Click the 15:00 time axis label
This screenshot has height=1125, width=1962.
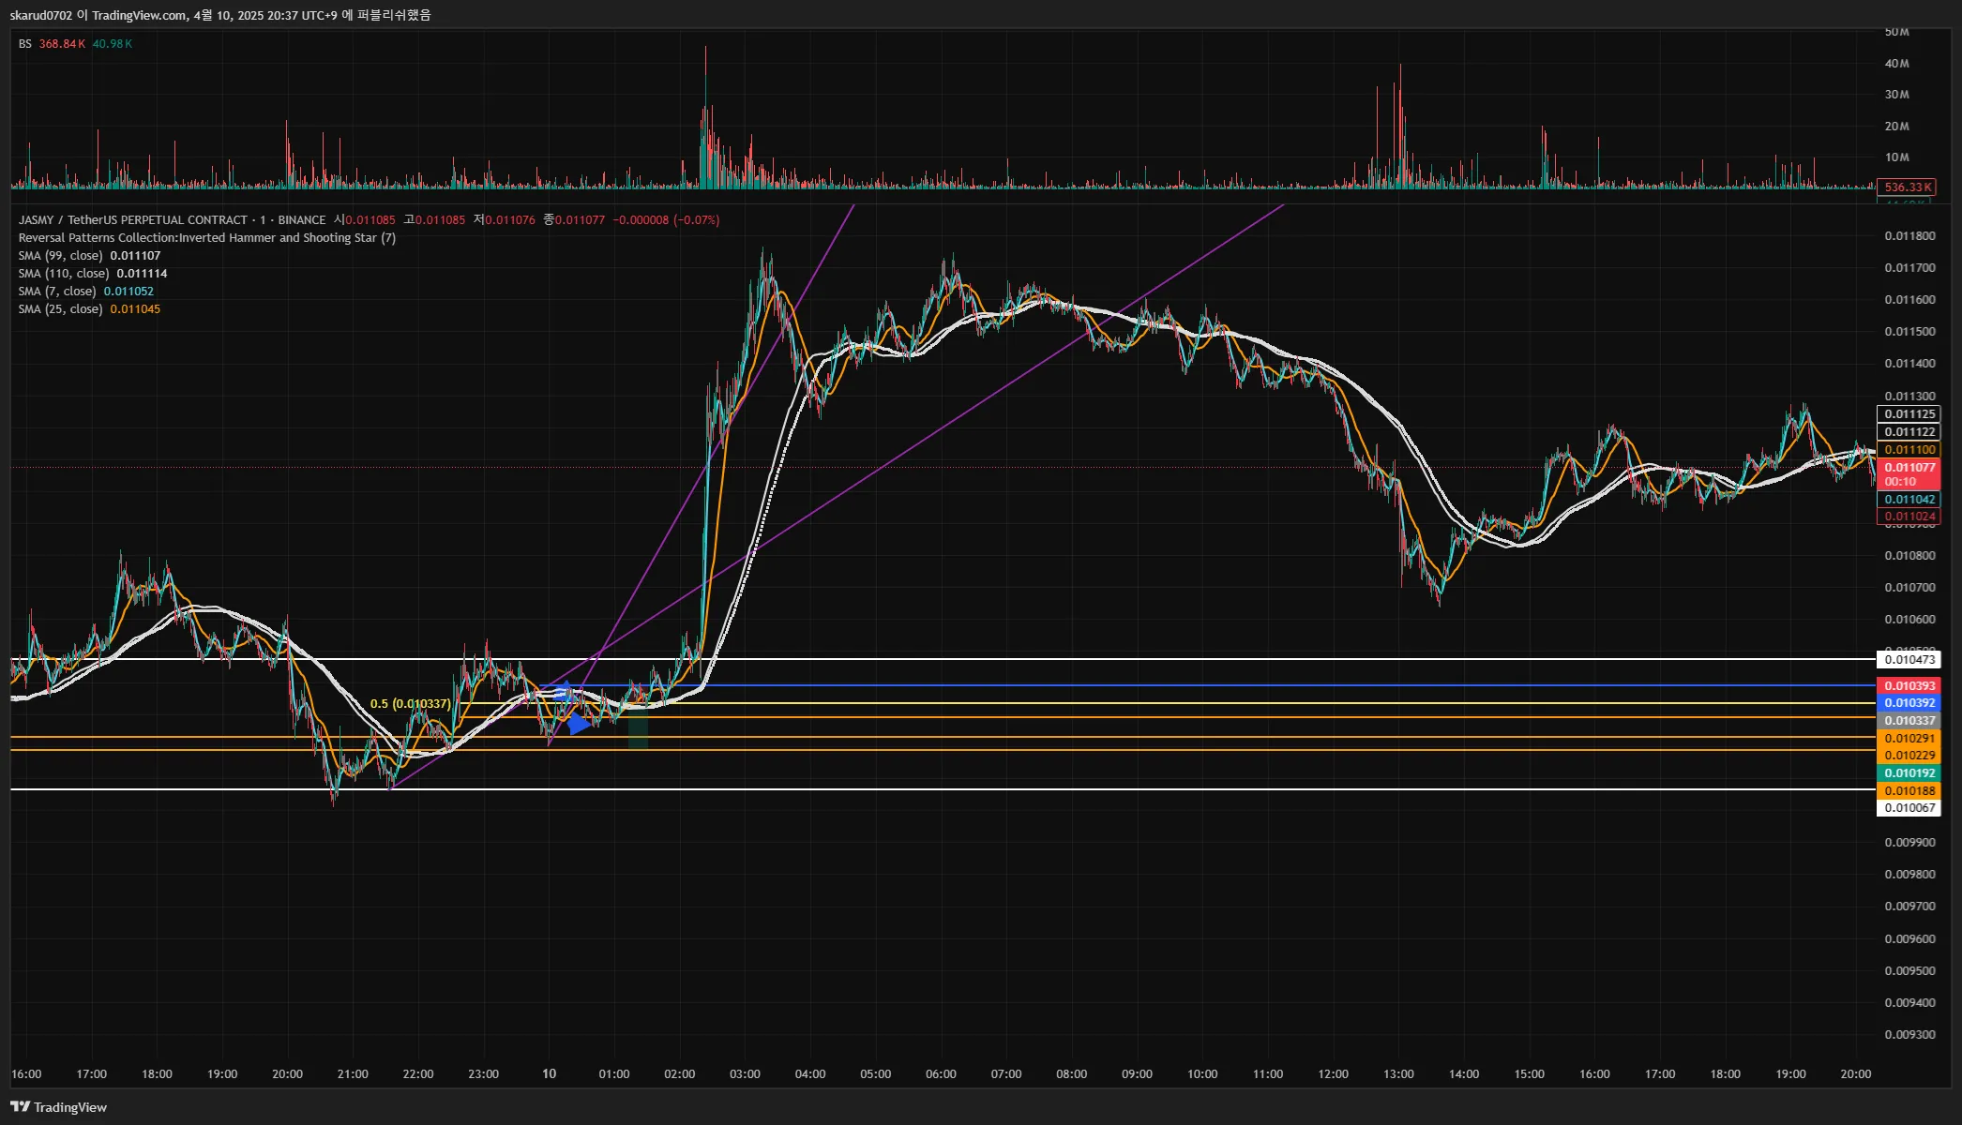[x=1529, y=1073]
